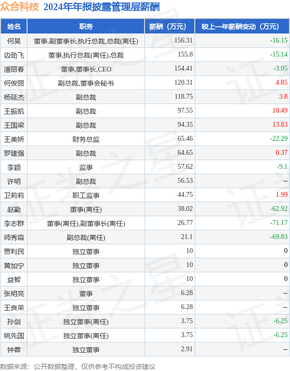Select the name 师秀霞
Image resolution: width=290 pixels, height=371 pixels.
pos(14,237)
